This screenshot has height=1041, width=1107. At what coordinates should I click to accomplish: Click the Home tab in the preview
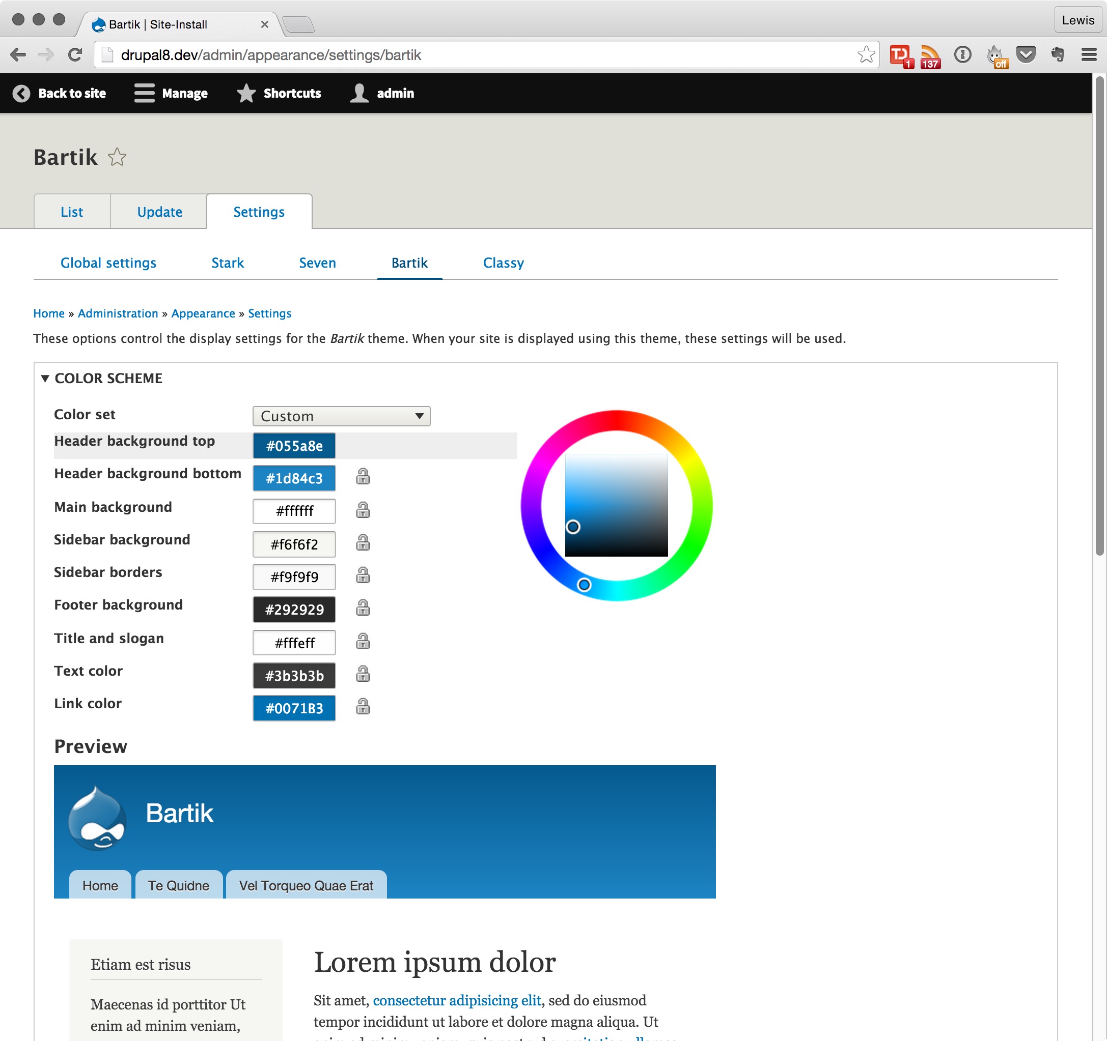pyautogui.click(x=100, y=885)
